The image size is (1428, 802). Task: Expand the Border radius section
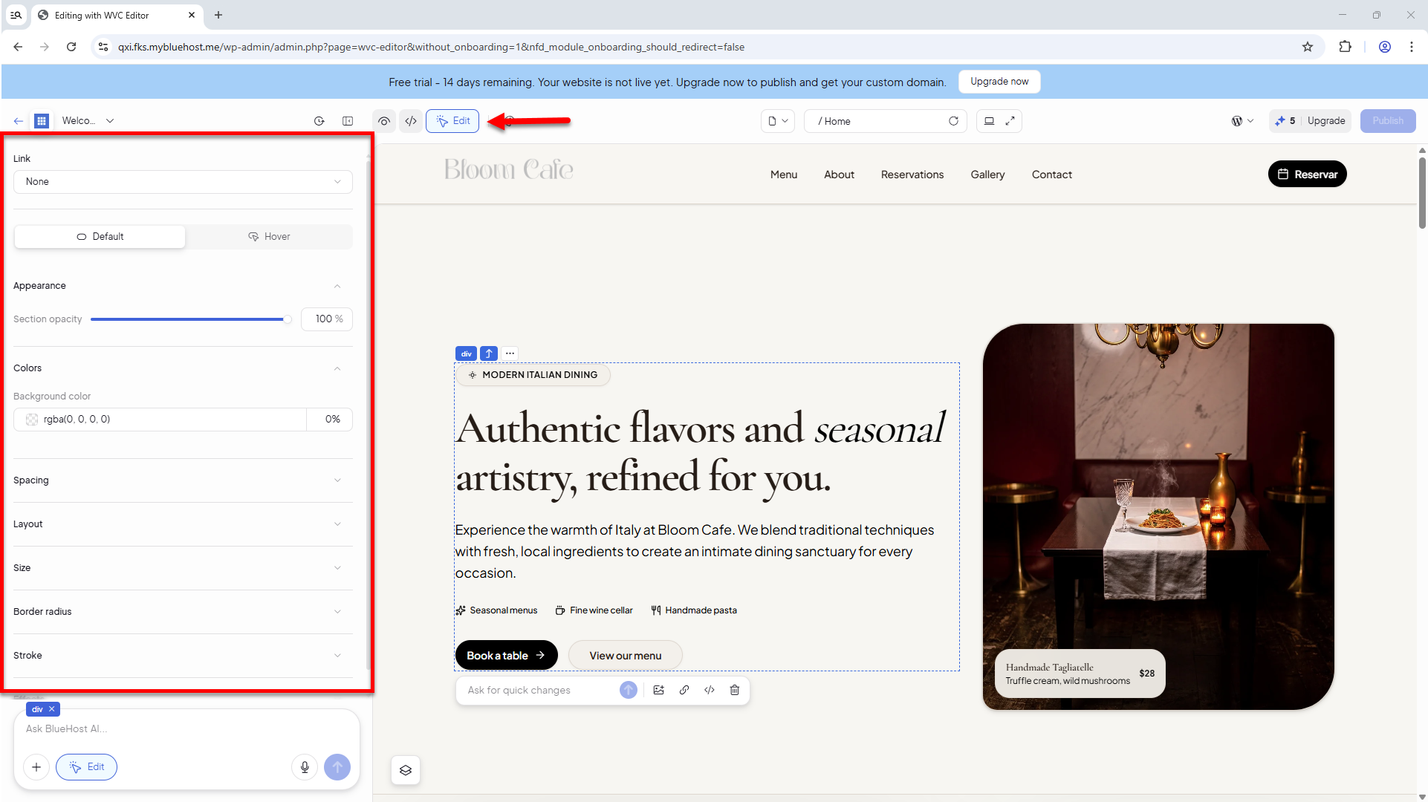pyautogui.click(x=183, y=612)
